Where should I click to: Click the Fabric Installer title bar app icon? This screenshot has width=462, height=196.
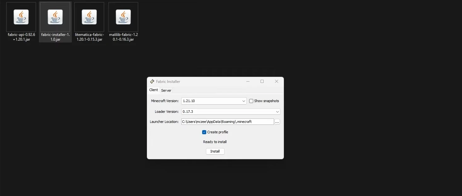(152, 82)
